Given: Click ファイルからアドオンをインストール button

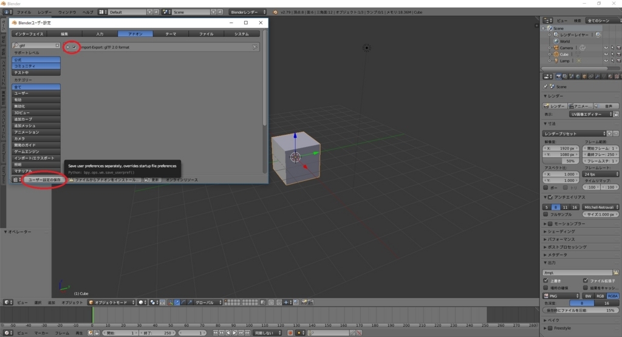Looking at the screenshot, I should click(104, 180).
